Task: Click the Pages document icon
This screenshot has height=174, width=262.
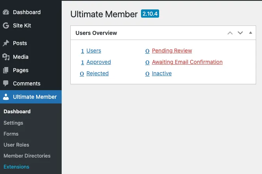Action: (x=6, y=70)
